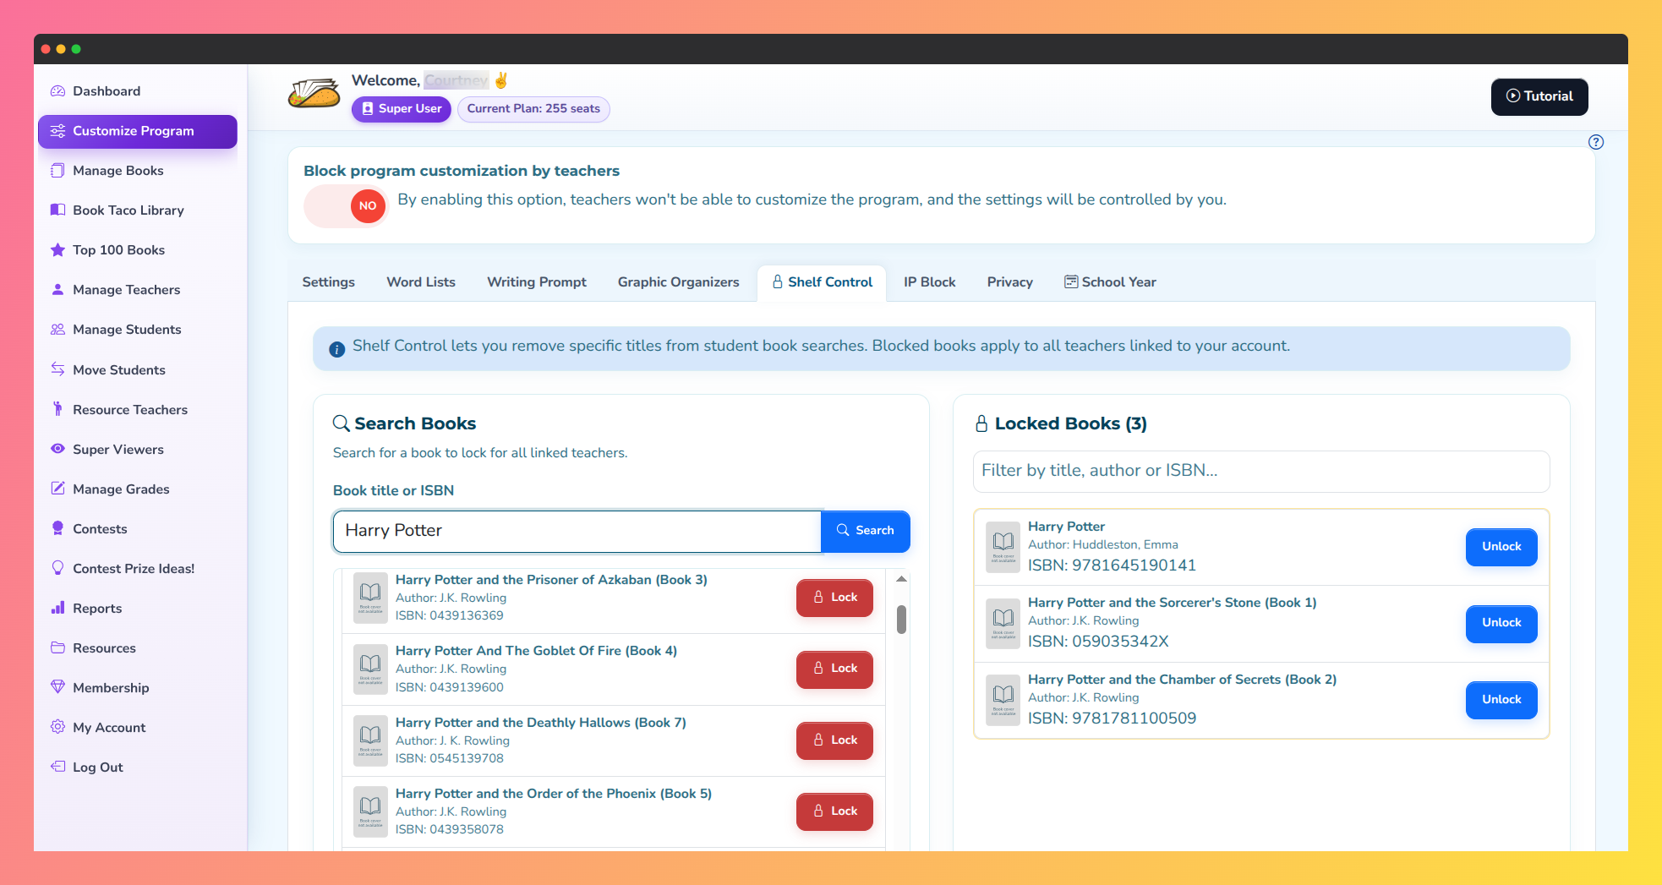Lock Harry Potter and the Deathly Hallows
This screenshot has width=1662, height=885.
tap(834, 740)
